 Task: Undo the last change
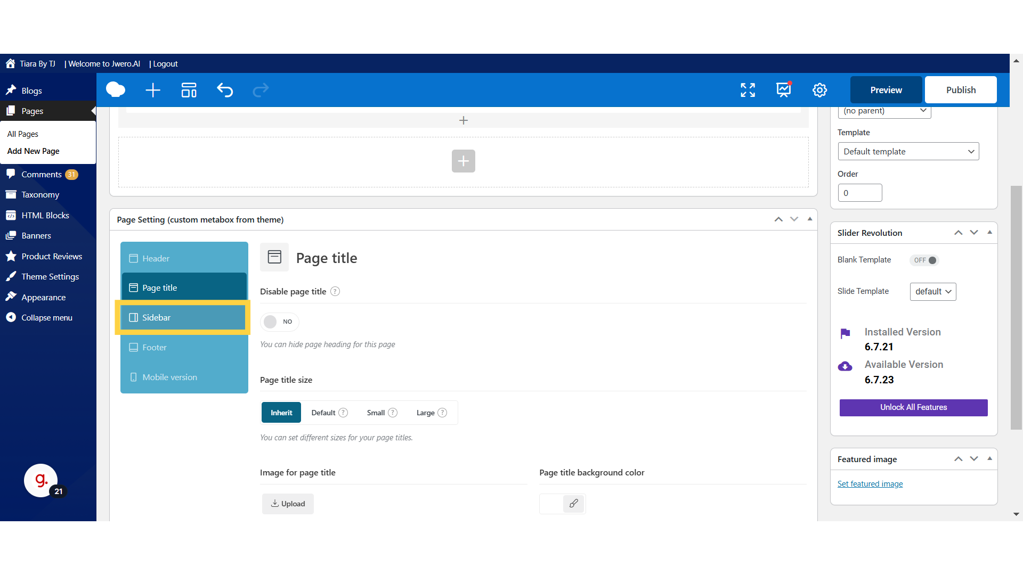(225, 90)
